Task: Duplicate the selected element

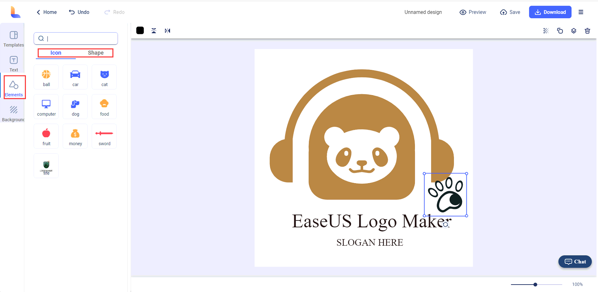Action: tap(560, 31)
